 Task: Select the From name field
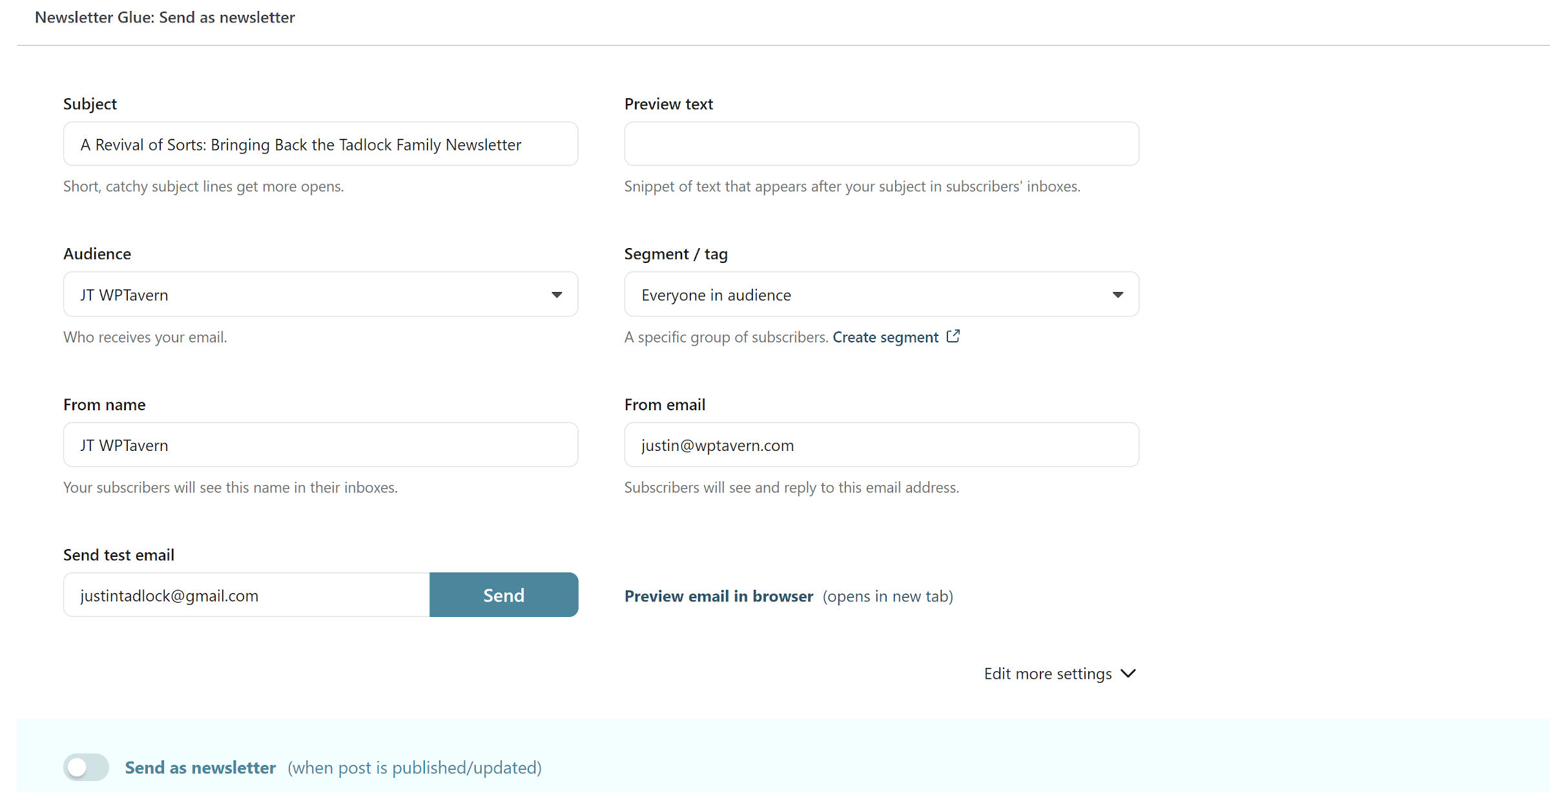point(320,444)
